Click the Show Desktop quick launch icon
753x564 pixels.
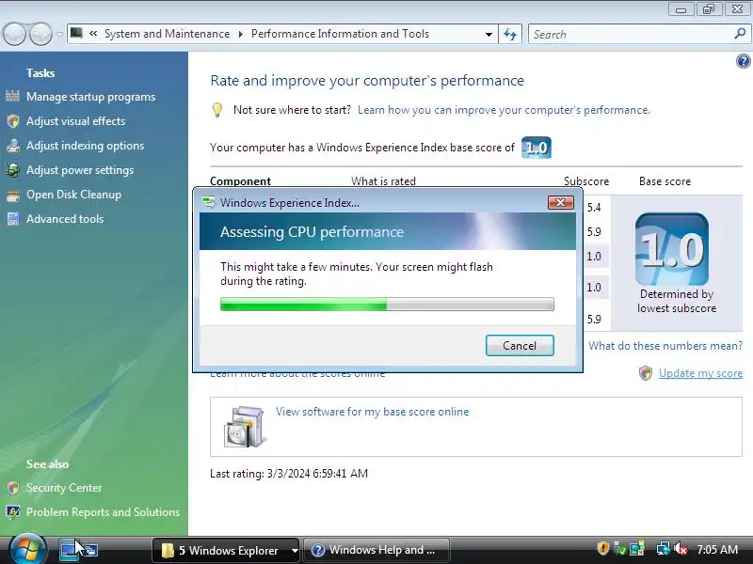tap(69, 550)
